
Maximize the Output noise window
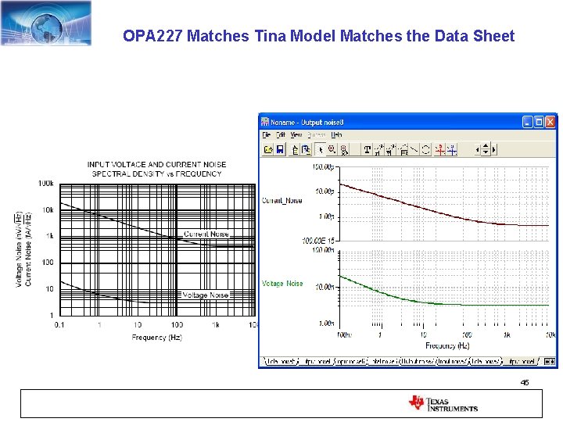point(539,123)
